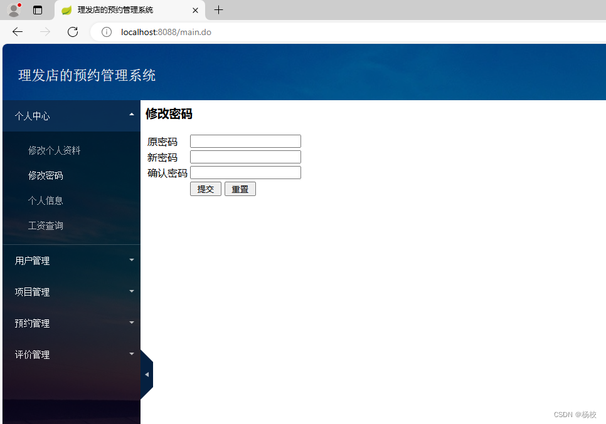Open a new tab with plus button
Screen dimensions: 606x424
[218, 10]
